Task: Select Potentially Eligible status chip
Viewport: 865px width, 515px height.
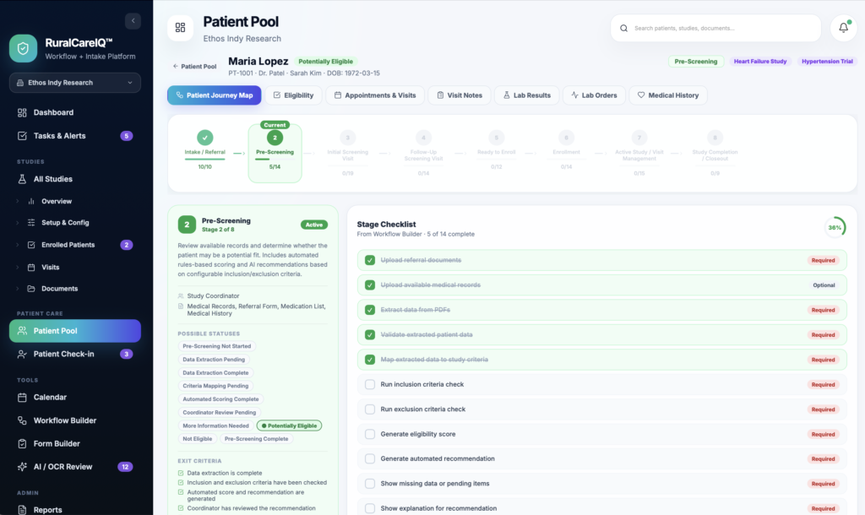Action: click(289, 426)
